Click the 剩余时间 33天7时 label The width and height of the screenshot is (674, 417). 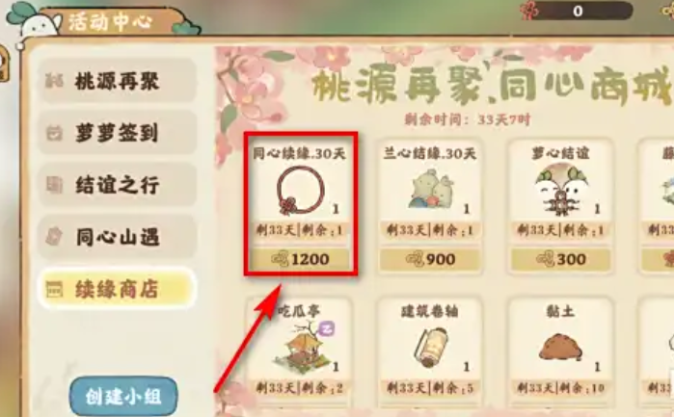point(468,119)
